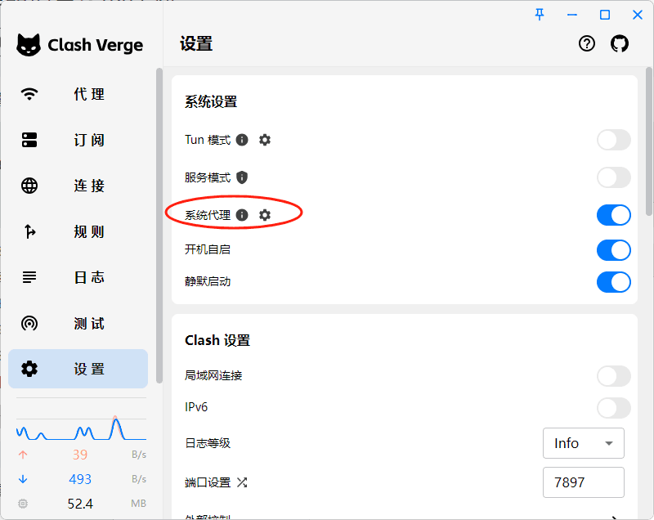Screen dimensions: 654x520
Task: Disable the 静默启动 switch
Action: (x=614, y=282)
